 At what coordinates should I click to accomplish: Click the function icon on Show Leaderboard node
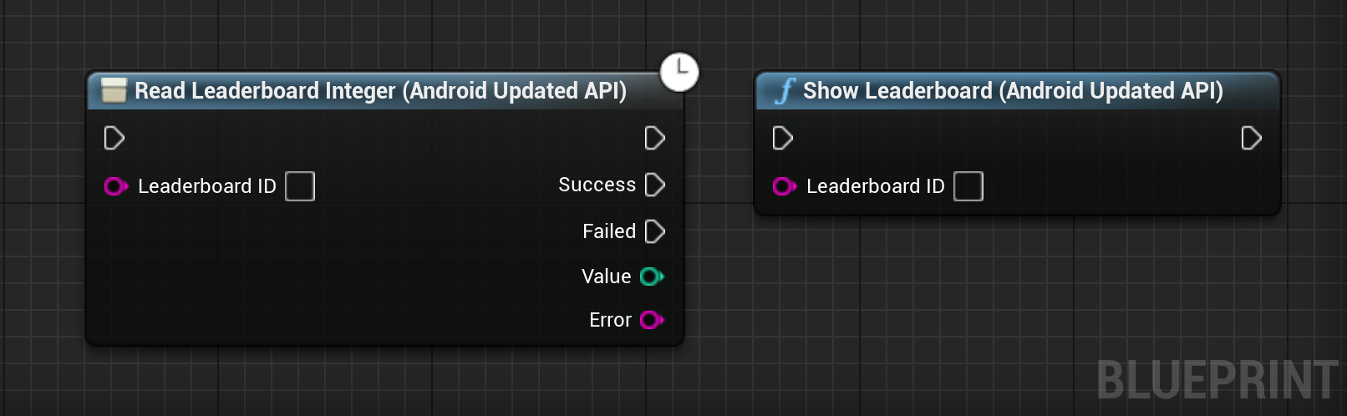tap(784, 90)
